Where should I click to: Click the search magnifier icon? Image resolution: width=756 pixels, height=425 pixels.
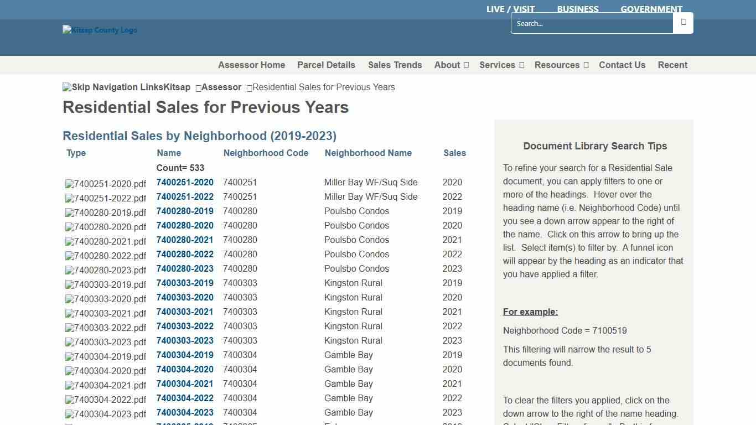683,23
